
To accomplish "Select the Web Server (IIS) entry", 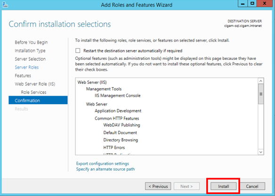I will point(92,82).
